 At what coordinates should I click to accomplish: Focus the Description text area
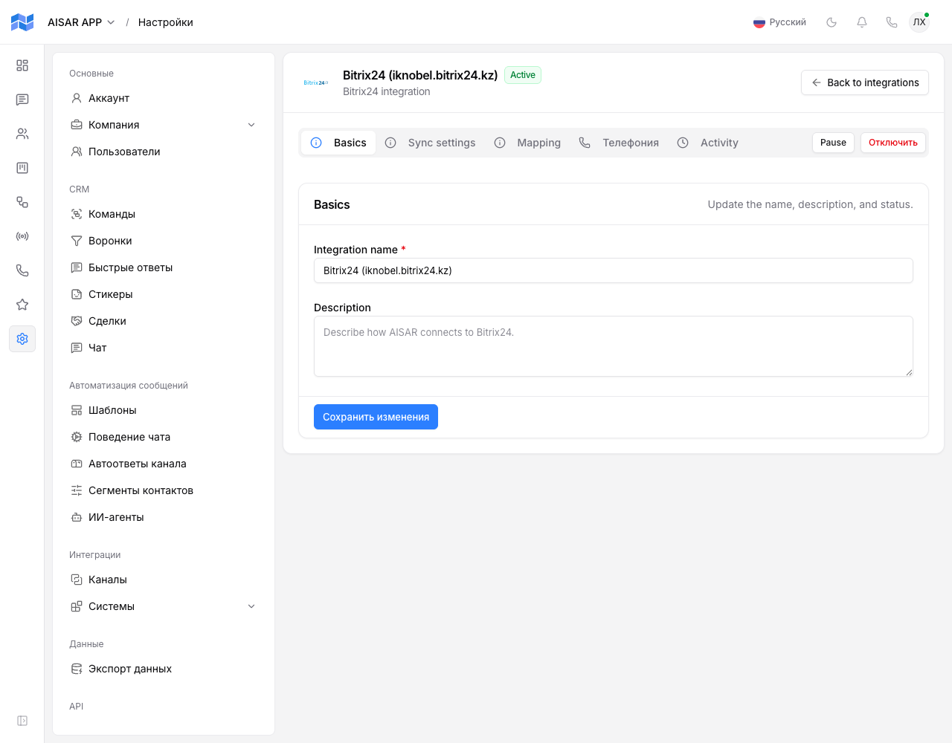click(x=614, y=346)
